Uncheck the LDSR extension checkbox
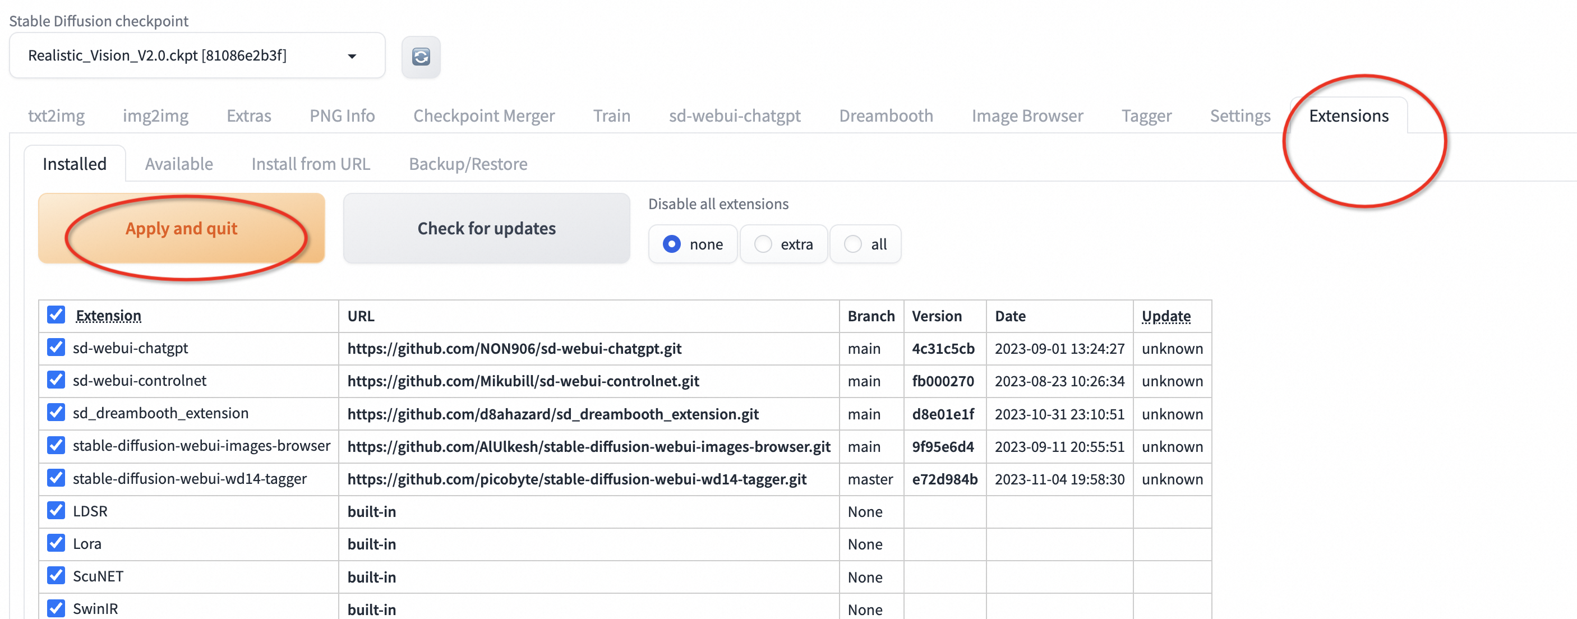 (56, 510)
